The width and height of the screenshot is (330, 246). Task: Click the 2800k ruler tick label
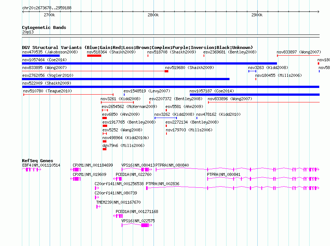click(153, 15)
